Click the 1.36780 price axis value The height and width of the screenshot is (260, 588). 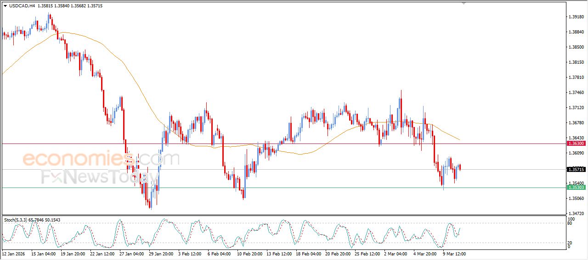(x=576, y=123)
